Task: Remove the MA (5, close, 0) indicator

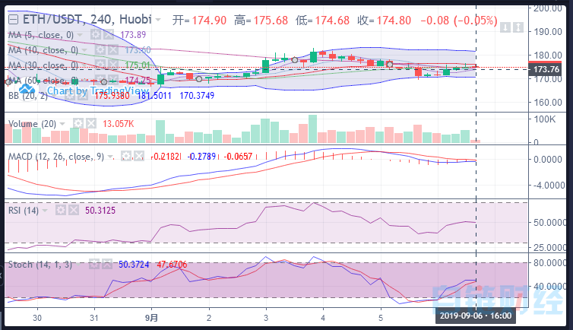Action: (109, 35)
